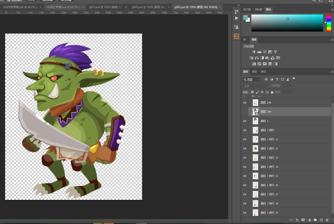Screen dimensions: 334x224
Task: Delete layer with trash icon
Action: coord(327,220)
